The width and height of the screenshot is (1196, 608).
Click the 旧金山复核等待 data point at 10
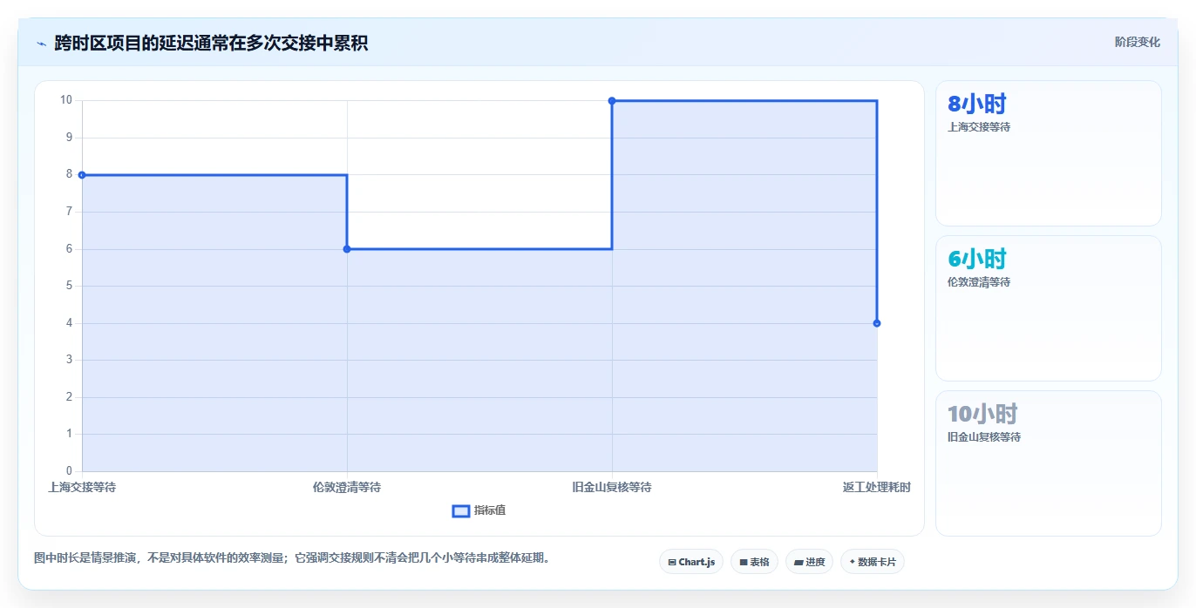click(x=612, y=101)
